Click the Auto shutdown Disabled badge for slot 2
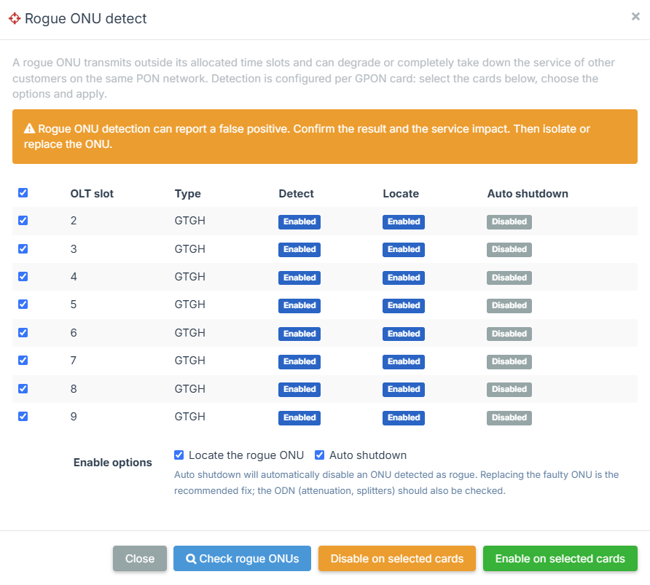The width and height of the screenshot is (650, 585). (x=509, y=221)
